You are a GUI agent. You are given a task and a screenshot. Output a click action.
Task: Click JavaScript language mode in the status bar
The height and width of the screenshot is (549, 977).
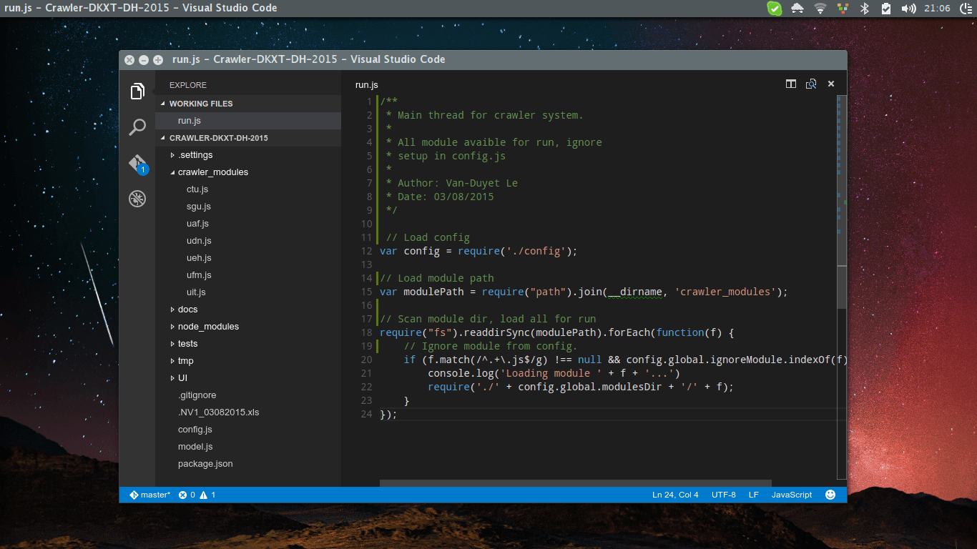coord(791,494)
